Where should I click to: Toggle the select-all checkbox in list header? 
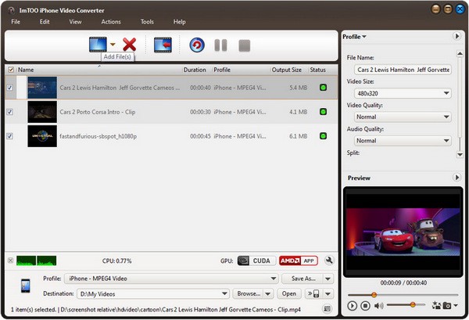coord(10,70)
